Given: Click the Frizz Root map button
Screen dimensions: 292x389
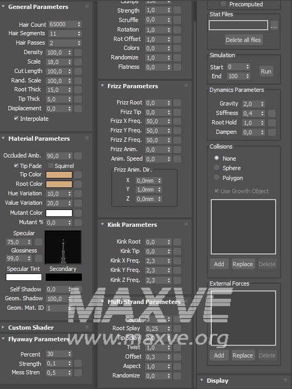Looking at the screenshot, I should pyautogui.click(x=177, y=103).
